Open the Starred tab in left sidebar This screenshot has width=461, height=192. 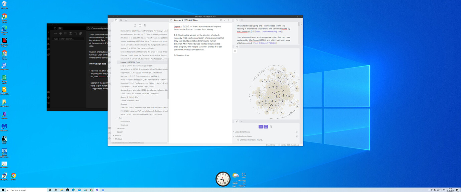click(x=126, y=20)
